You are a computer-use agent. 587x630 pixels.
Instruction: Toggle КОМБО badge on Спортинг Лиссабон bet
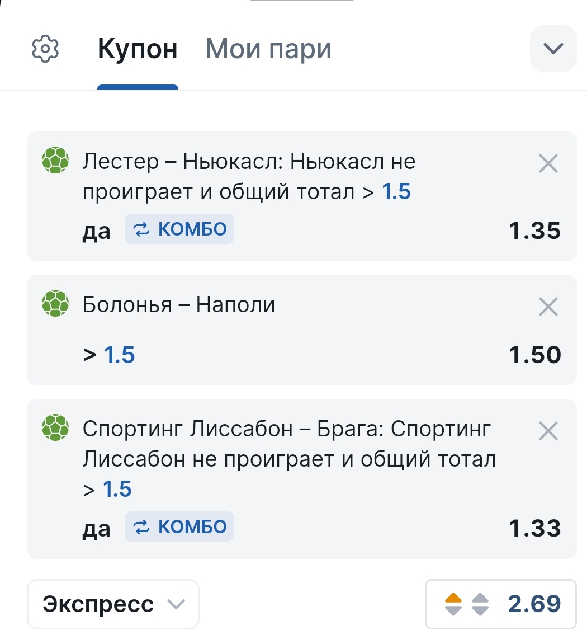click(x=179, y=527)
